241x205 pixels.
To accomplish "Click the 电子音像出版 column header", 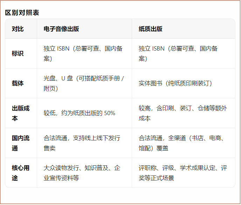I will (x=61, y=29).
